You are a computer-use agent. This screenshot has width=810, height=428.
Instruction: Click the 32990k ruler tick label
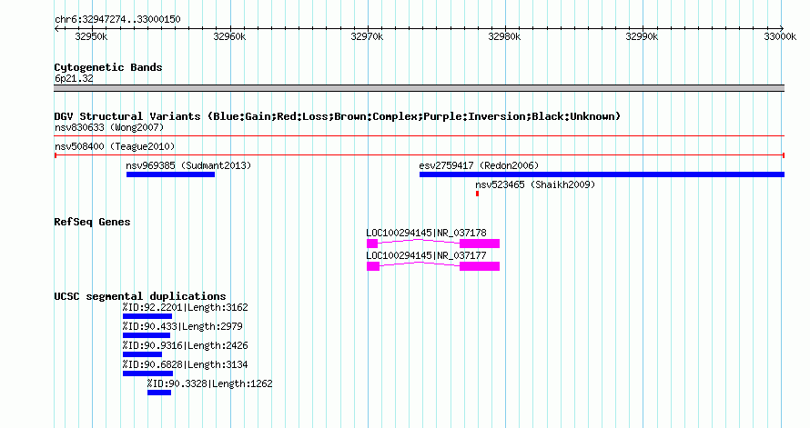coord(642,36)
